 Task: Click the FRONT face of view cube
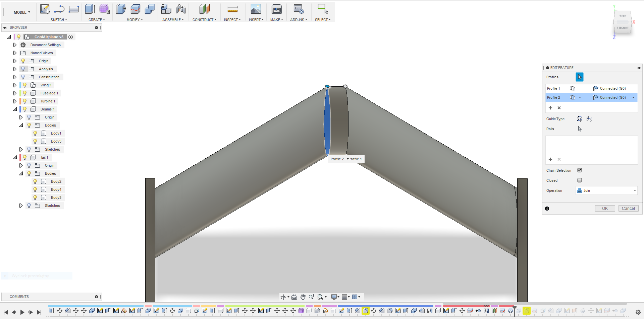[623, 28]
